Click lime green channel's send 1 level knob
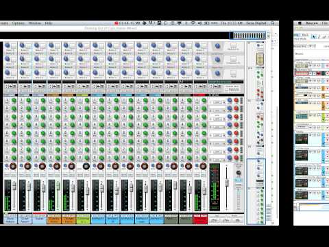Viewport: 329px width, 247px height. click(87, 100)
